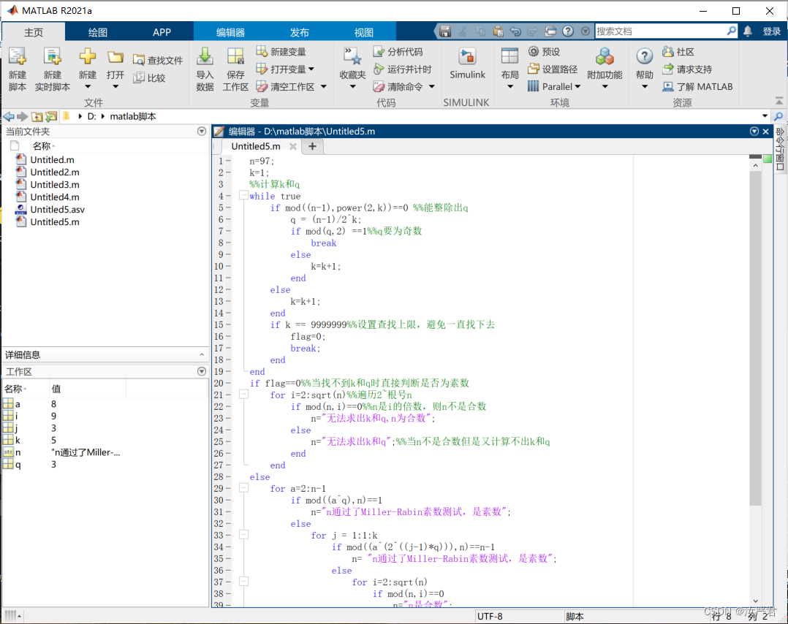Click the 打开 folder icon
This screenshot has height=624, width=788.
115,57
